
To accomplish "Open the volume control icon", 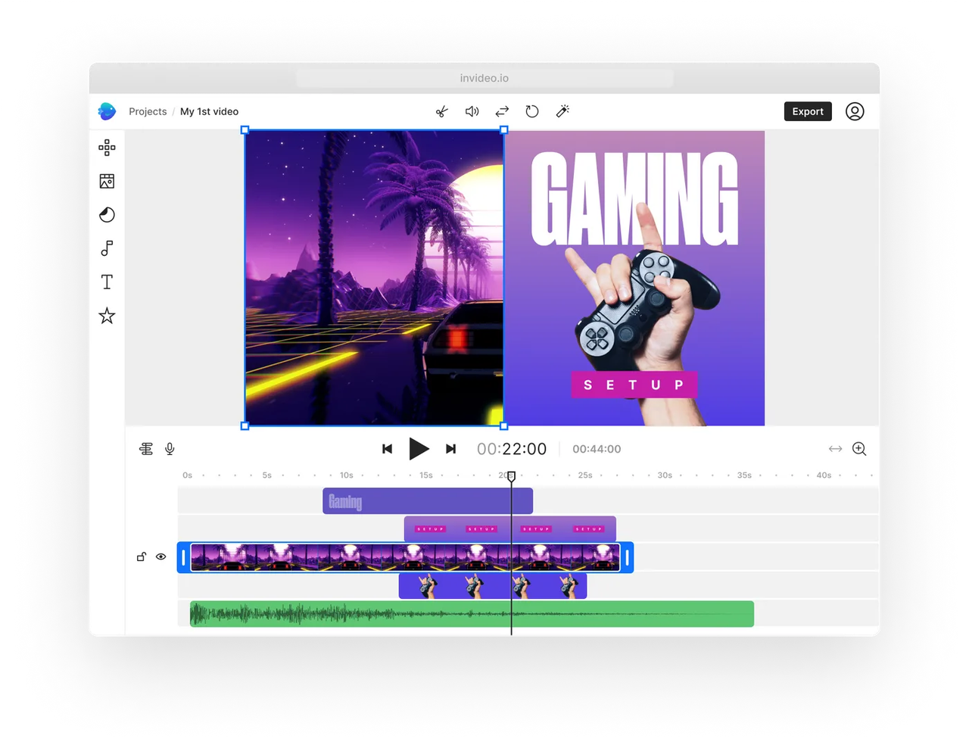I will (x=472, y=111).
